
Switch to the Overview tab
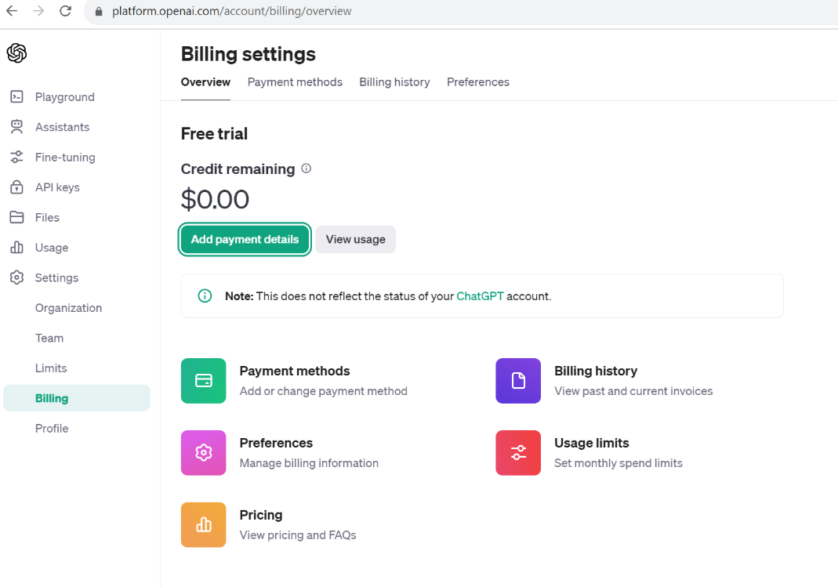[x=205, y=82]
